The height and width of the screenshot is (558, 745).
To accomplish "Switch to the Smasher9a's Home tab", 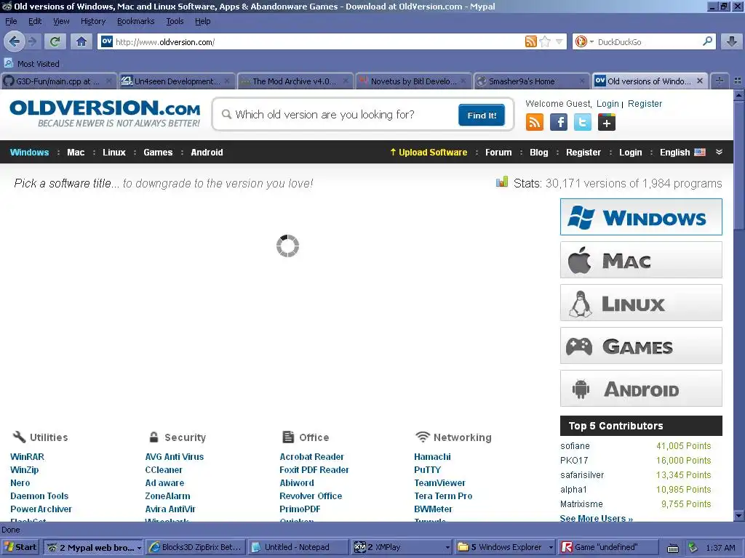I will coord(531,81).
